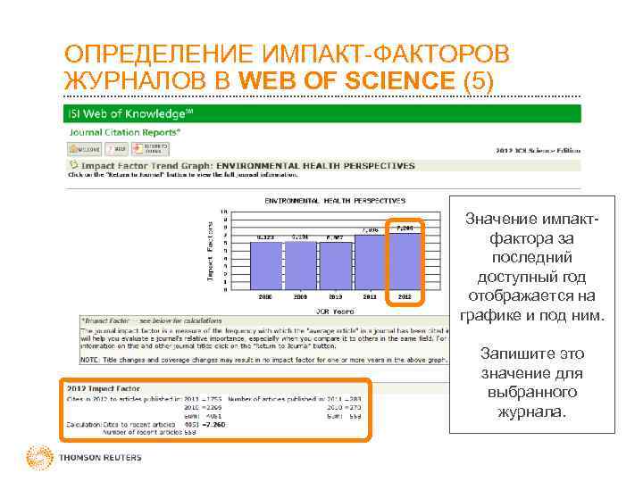Click the ISI Web of Knowledge banner
643x482 pixels.
pos(321,113)
